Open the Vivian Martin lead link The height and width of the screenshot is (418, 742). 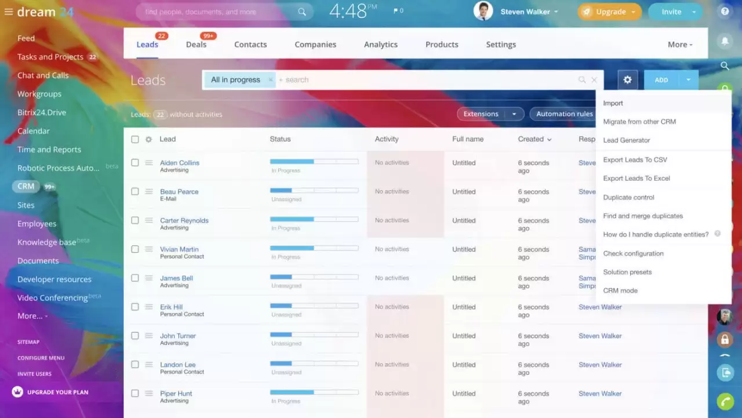179,249
